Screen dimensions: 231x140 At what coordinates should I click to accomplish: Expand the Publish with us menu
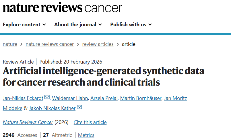coord(131,25)
